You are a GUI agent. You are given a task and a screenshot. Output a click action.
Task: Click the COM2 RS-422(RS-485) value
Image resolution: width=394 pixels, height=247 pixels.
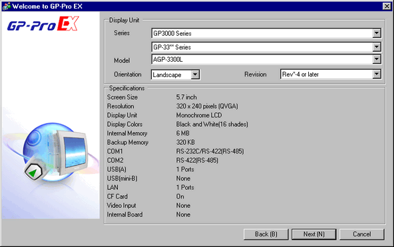point(197,160)
